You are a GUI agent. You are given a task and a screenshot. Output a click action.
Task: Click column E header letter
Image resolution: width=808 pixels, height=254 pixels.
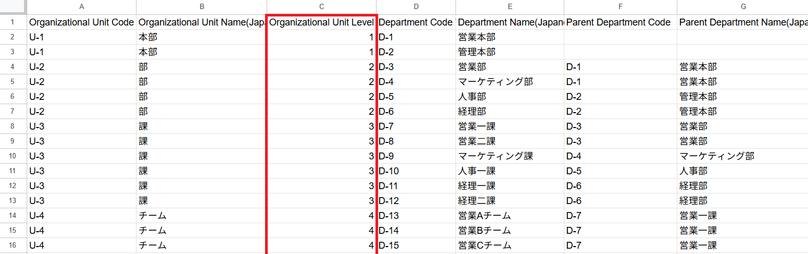click(510, 7)
